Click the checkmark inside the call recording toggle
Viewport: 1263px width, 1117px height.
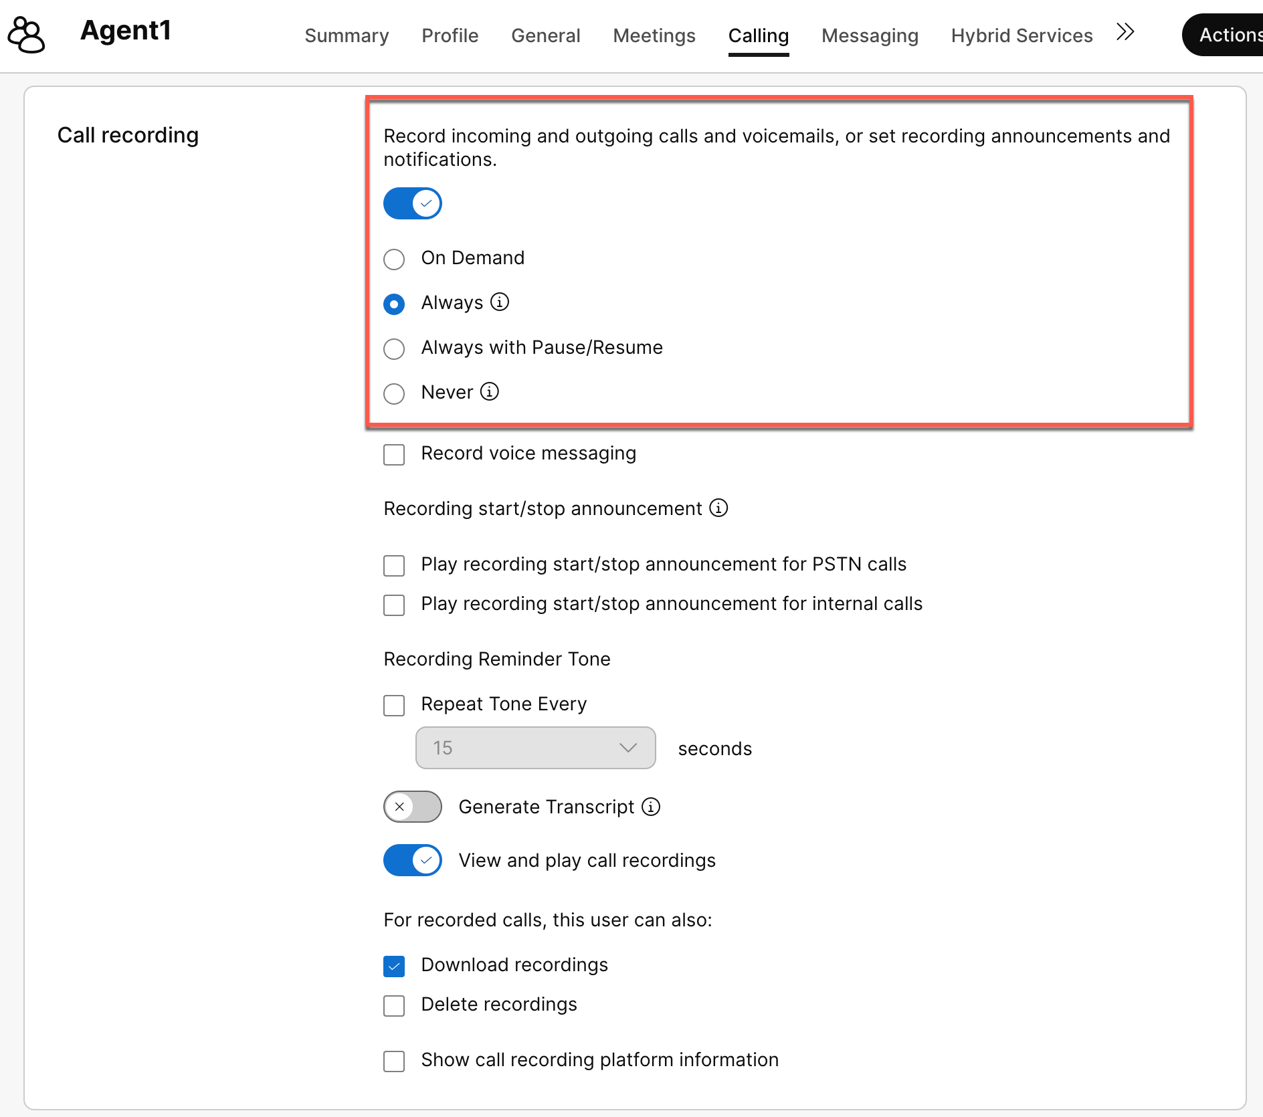pos(426,203)
